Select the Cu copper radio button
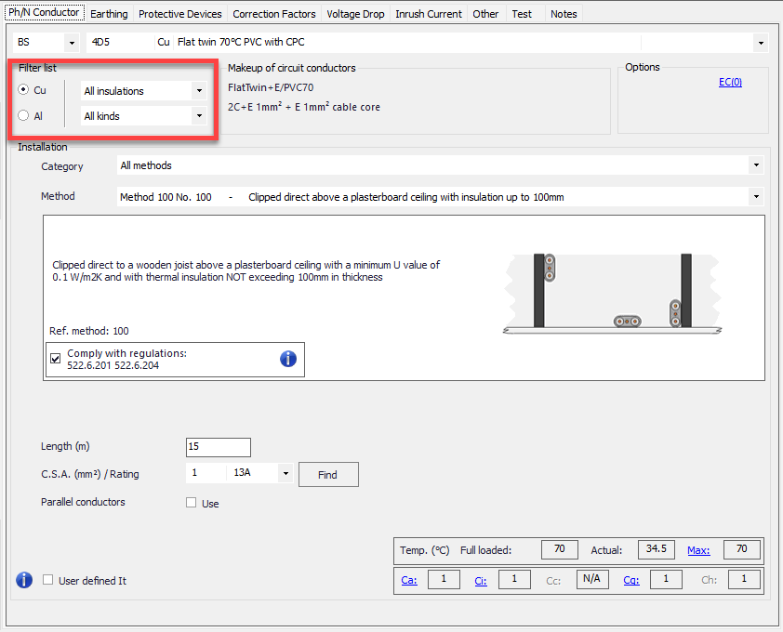Image resolution: width=783 pixels, height=632 pixels. point(24,91)
